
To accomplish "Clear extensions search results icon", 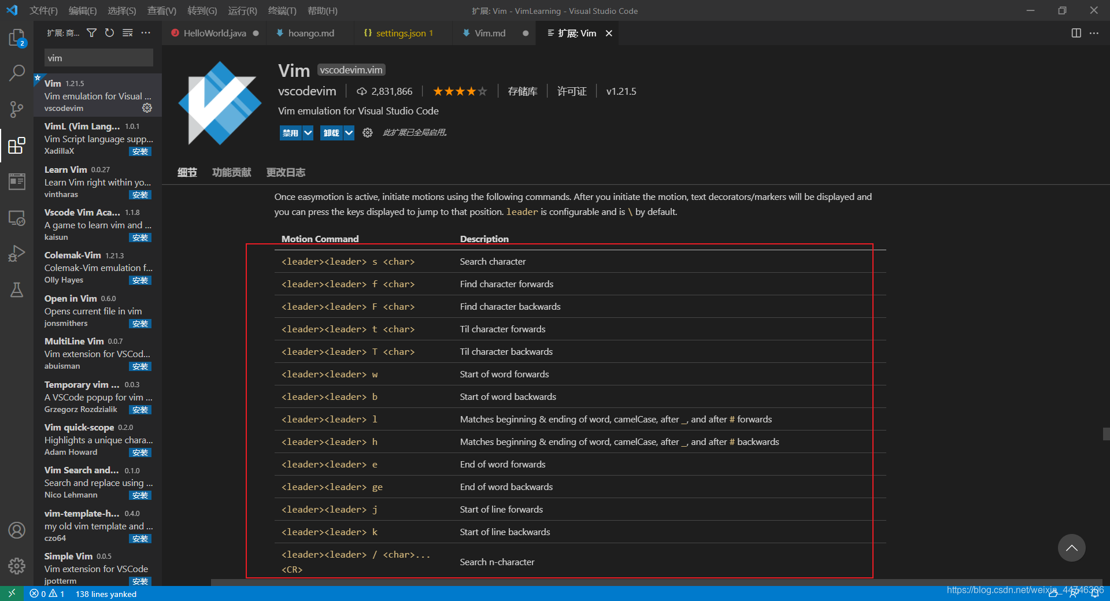I will [x=128, y=33].
